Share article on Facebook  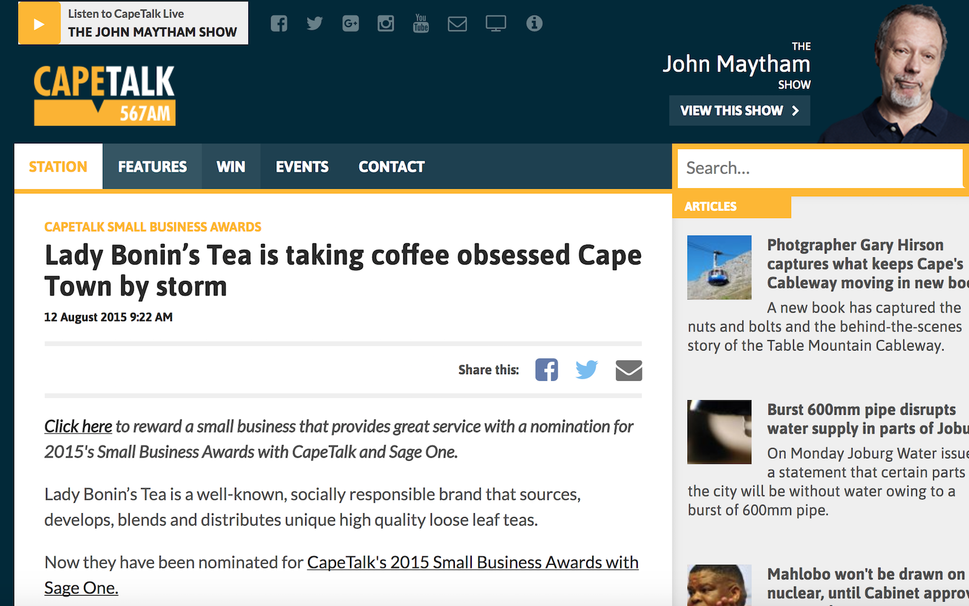point(546,370)
